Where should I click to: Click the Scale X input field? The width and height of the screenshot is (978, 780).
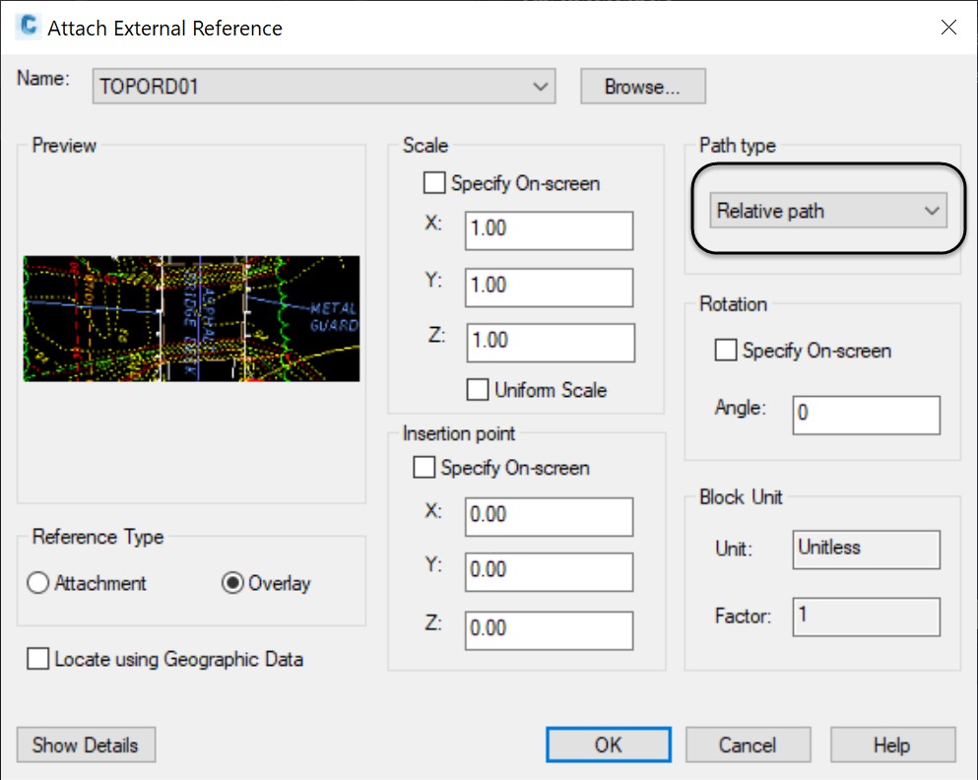coord(550,229)
